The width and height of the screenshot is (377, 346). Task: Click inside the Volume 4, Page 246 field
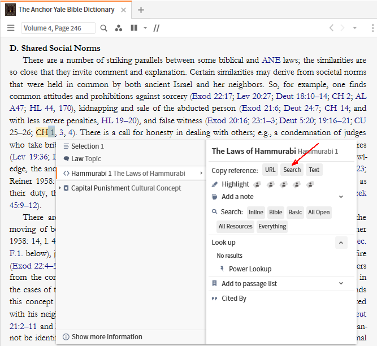pos(58,28)
